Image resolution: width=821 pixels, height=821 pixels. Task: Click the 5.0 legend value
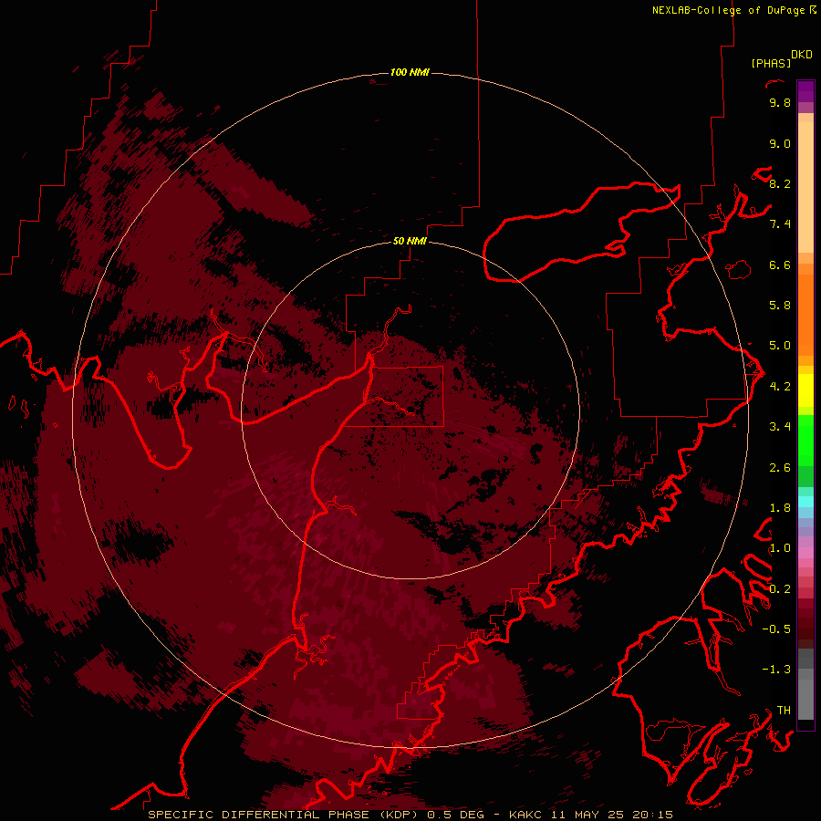click(780, 346)
